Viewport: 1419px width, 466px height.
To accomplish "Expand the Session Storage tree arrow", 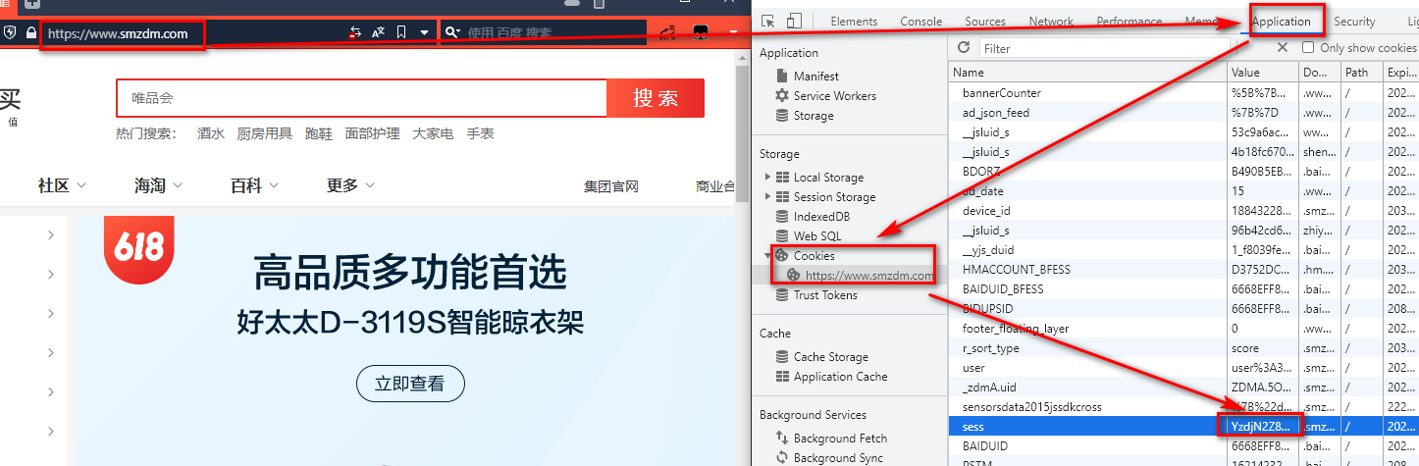I will click(x=767, y=196).
